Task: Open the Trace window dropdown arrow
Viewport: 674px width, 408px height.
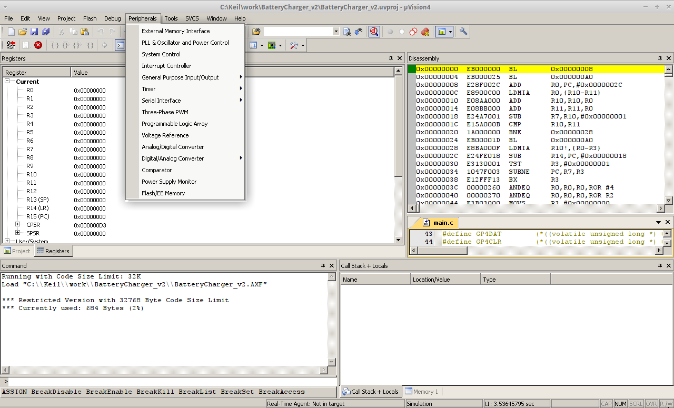Action: [x=262, y=45]
